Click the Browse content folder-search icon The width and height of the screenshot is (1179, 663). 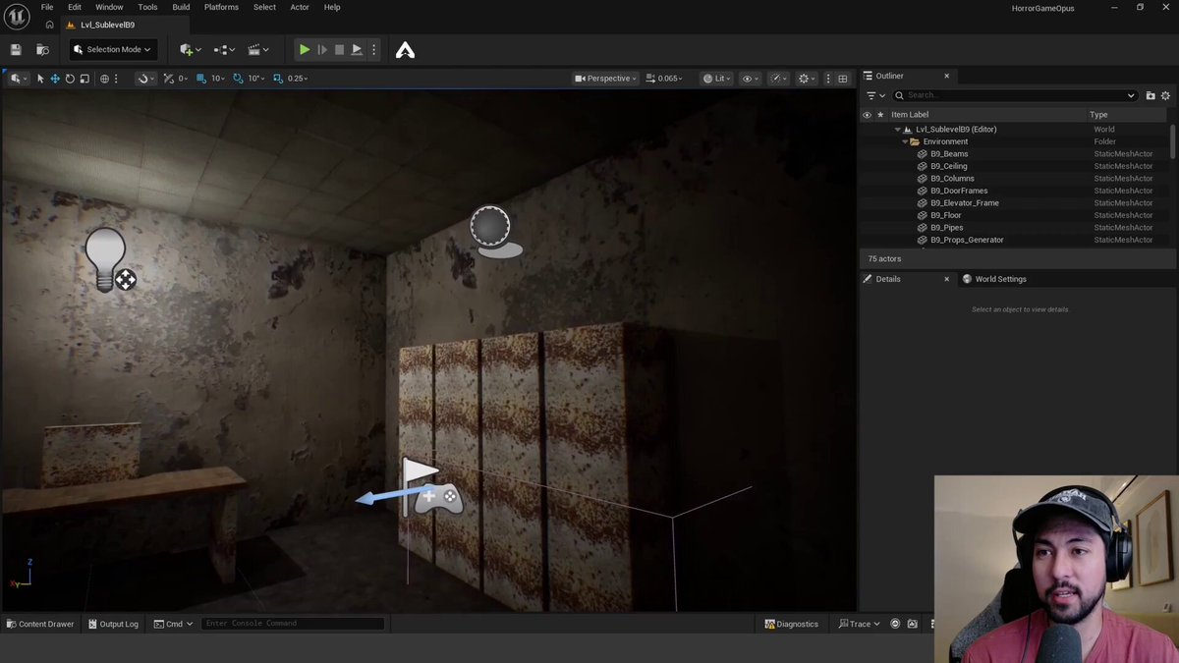pyautogui.click(x=42, y=49)
